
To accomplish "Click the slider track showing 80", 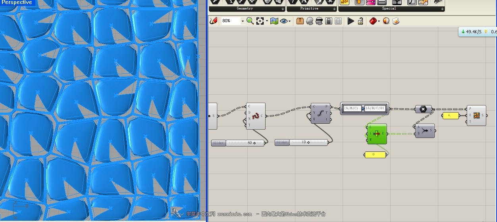I will [x=245, y=143].
